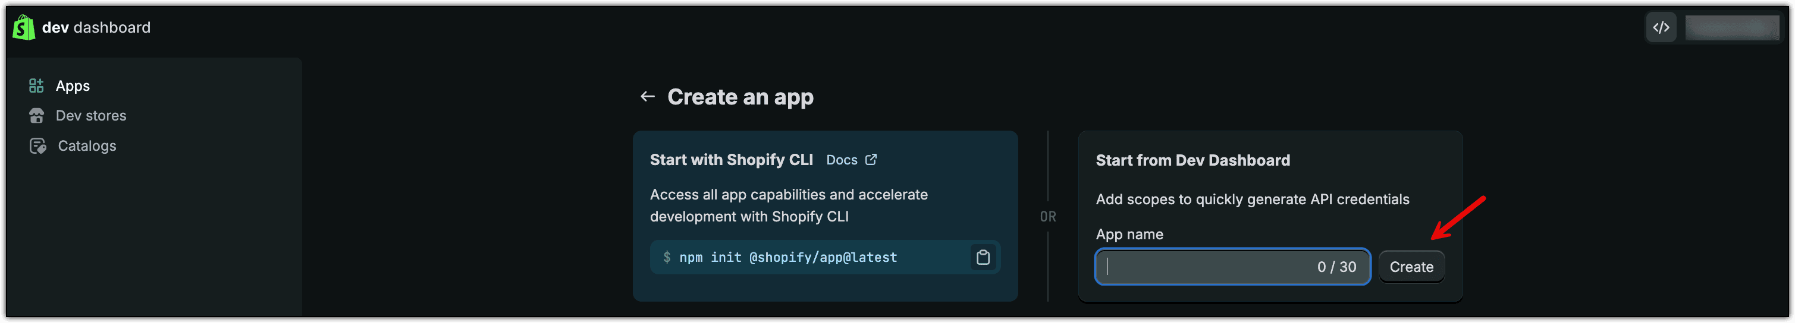The width and height of the screenshot is (1795, 323).
Task: Open the Docs link for Shopify CLI
Action: tap(842, 160)
